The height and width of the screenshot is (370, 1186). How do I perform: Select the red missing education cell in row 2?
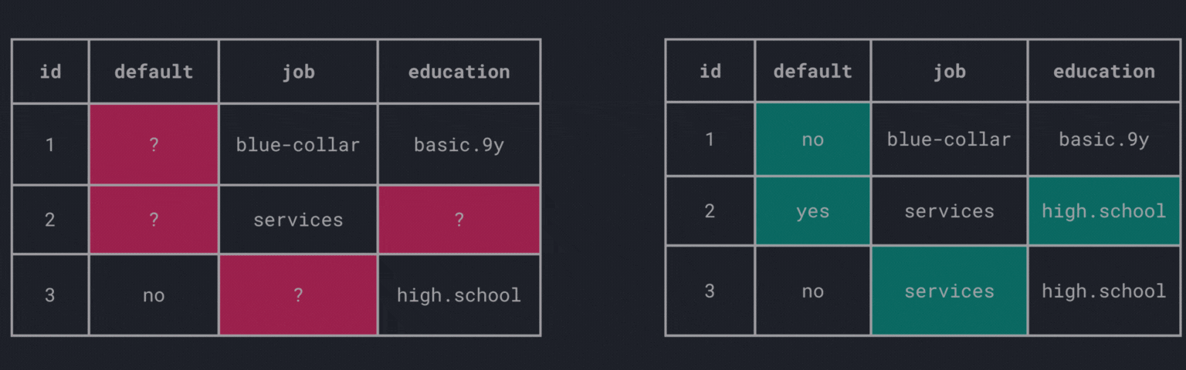pyautogui.click(x=459, y=220)
